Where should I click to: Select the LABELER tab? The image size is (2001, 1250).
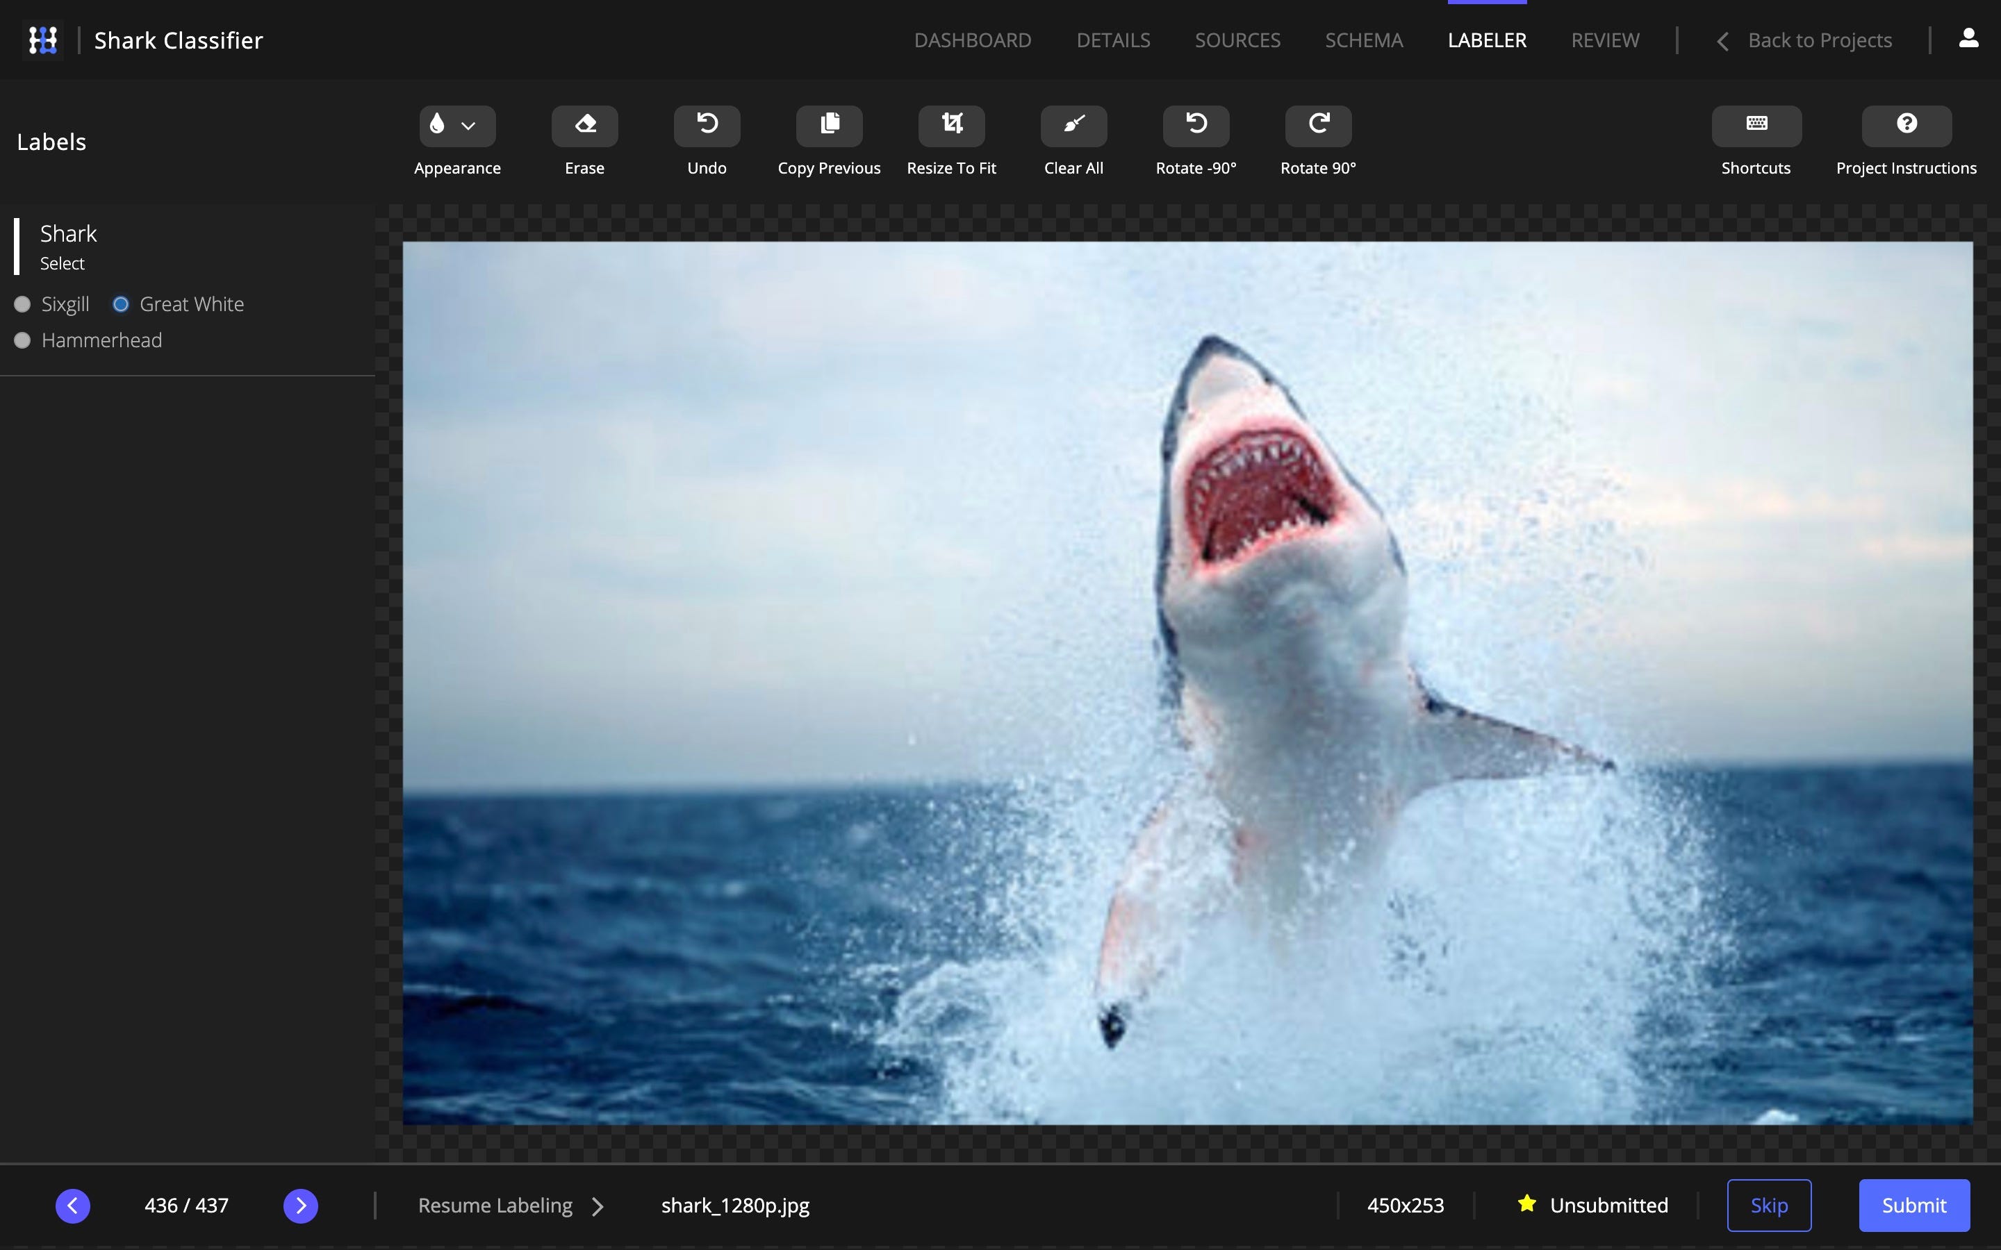[1487, 40]
